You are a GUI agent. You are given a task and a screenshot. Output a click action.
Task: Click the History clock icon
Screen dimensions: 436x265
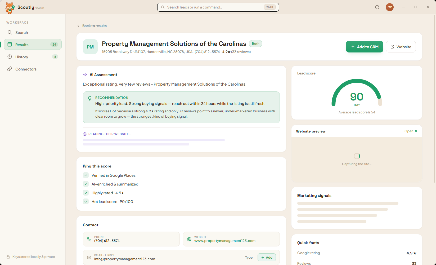pos(10,57)
